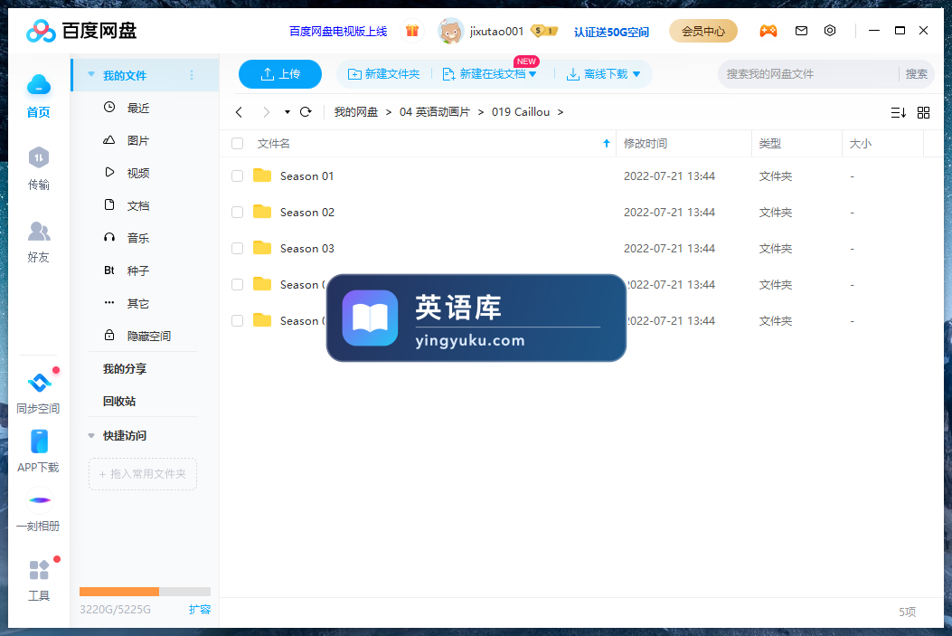Click the 新建文件夹 button

pos(383,74)
